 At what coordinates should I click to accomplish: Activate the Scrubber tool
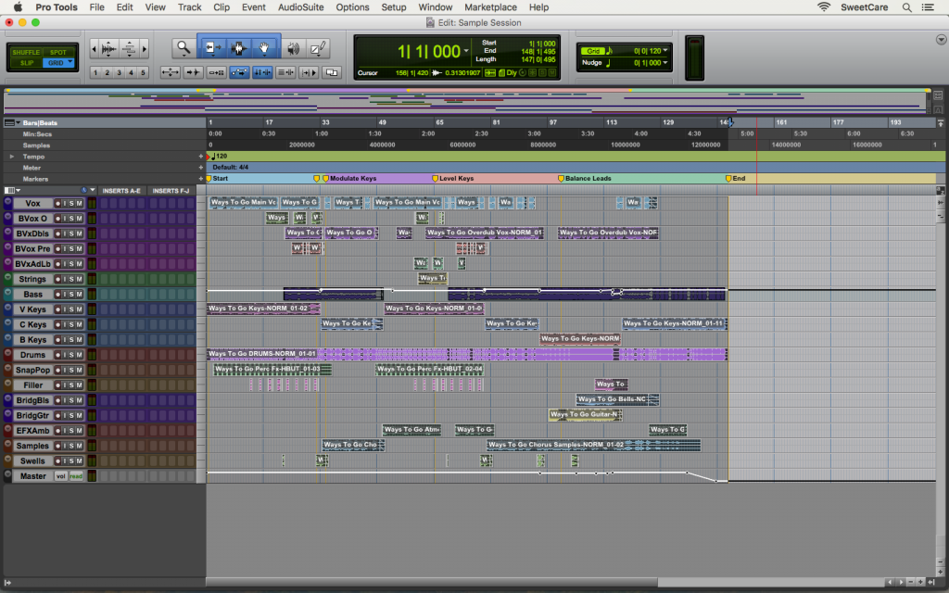click(x=294, y=46)
